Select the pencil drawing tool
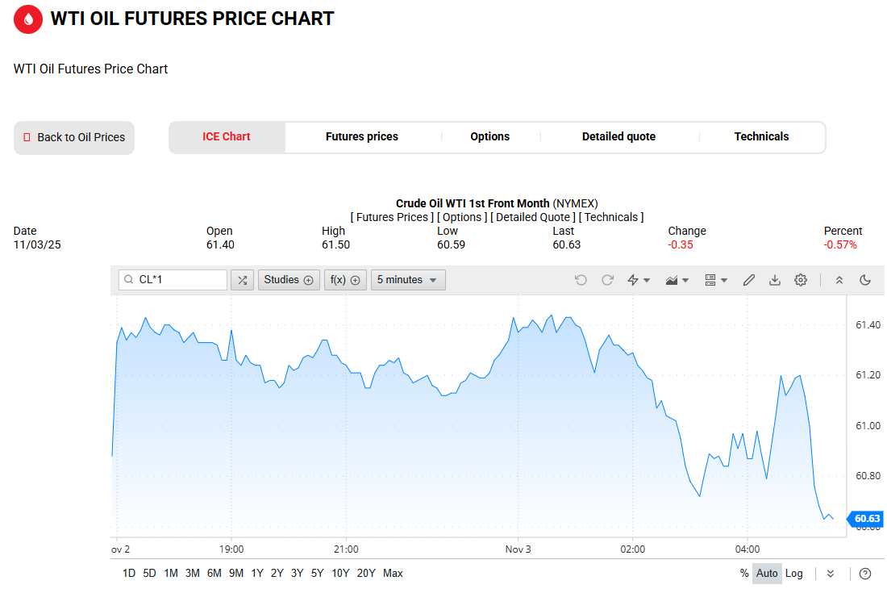The image size is (887, 589). click(749, 280)
